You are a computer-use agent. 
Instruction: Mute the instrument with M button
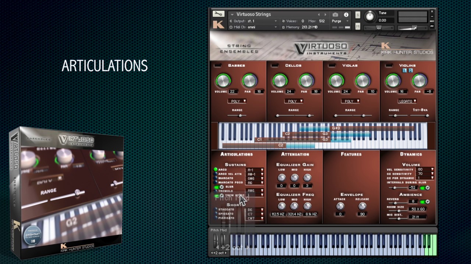pyautogui.click(x=358, y=26)
